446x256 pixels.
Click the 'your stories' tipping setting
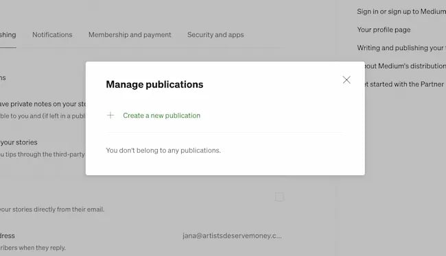pos(19,142)
